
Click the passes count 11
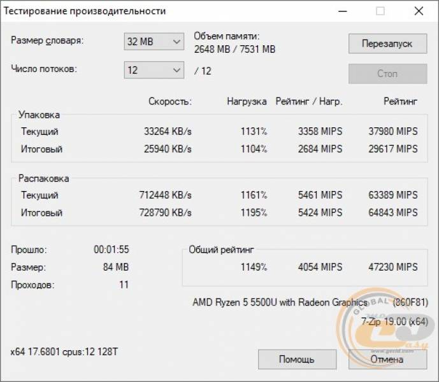click(124, 285)
